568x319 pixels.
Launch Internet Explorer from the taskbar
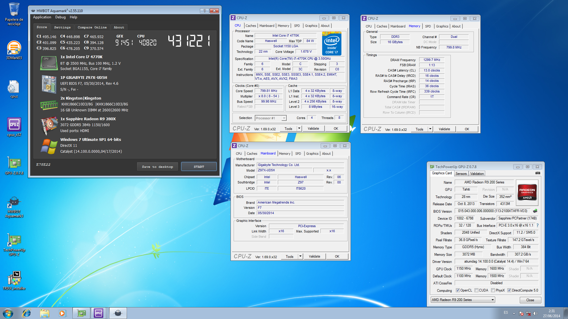27,313
